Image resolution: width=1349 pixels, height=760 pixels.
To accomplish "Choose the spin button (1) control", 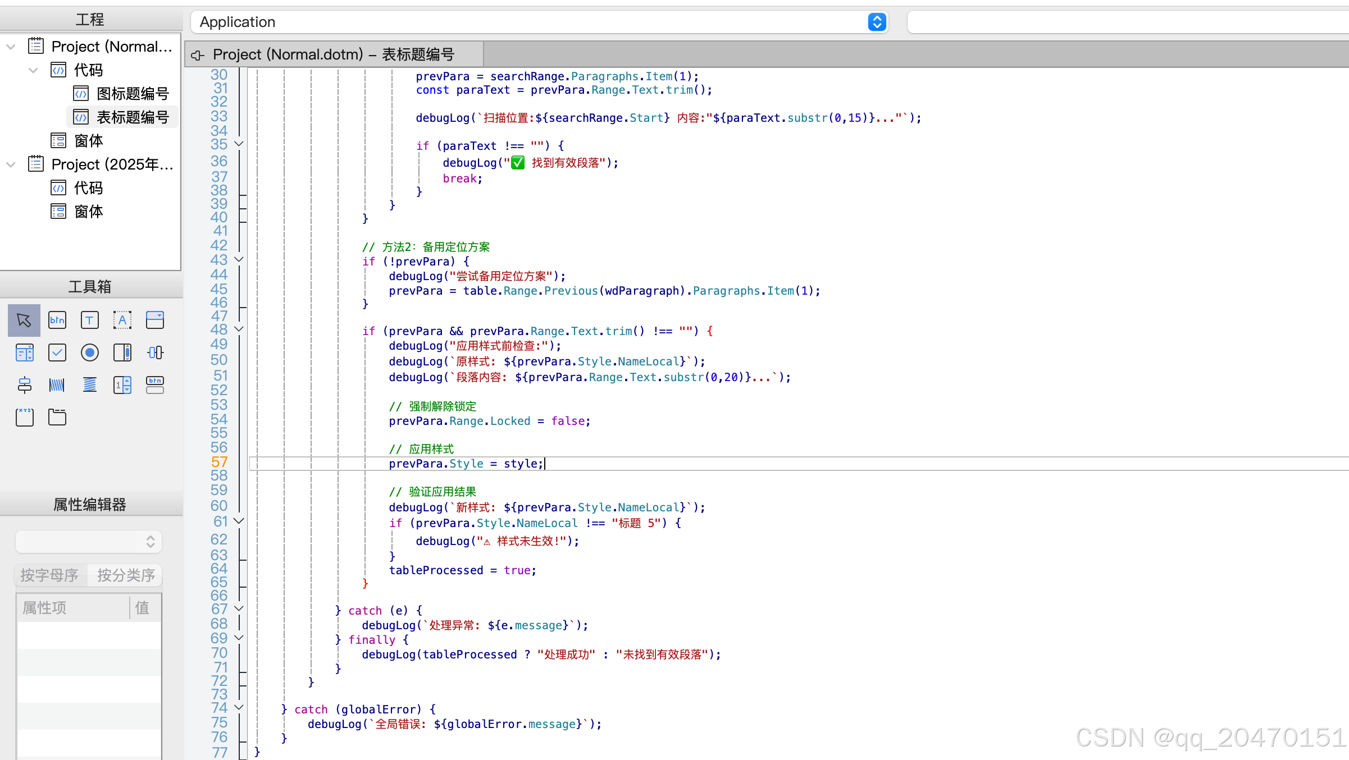I will tap(122, 385).
